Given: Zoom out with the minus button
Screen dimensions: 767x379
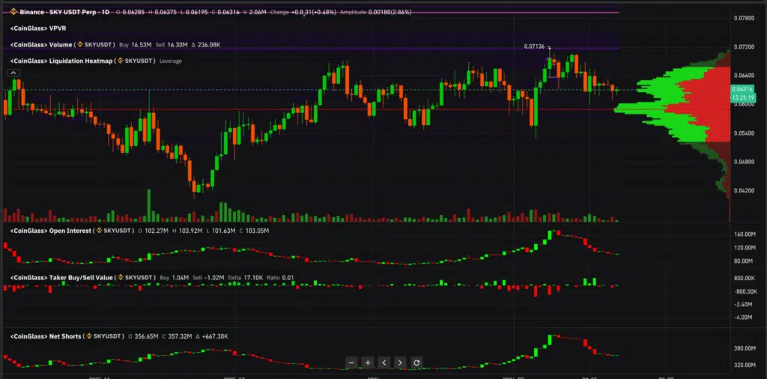Looking at the screenshot, I should click(351, 363).
